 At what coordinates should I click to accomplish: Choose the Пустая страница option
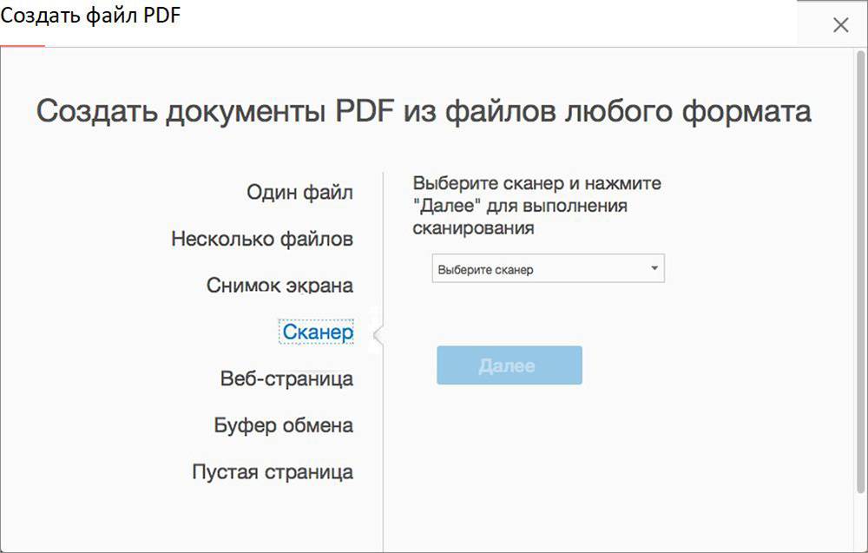pyautogui.click(x=272, y=472)
